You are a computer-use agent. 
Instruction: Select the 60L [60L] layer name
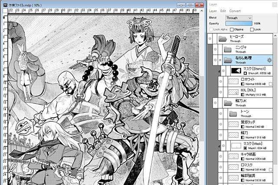point(248,90)
